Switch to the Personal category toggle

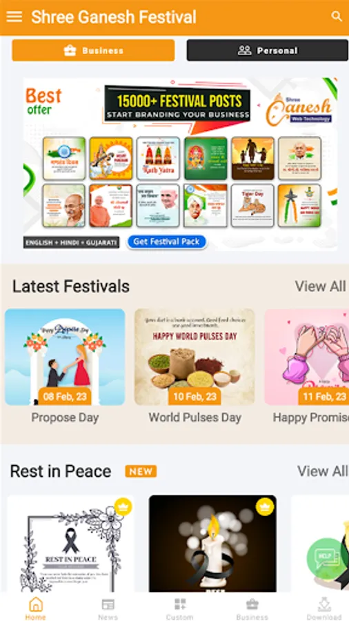(268, 50)
